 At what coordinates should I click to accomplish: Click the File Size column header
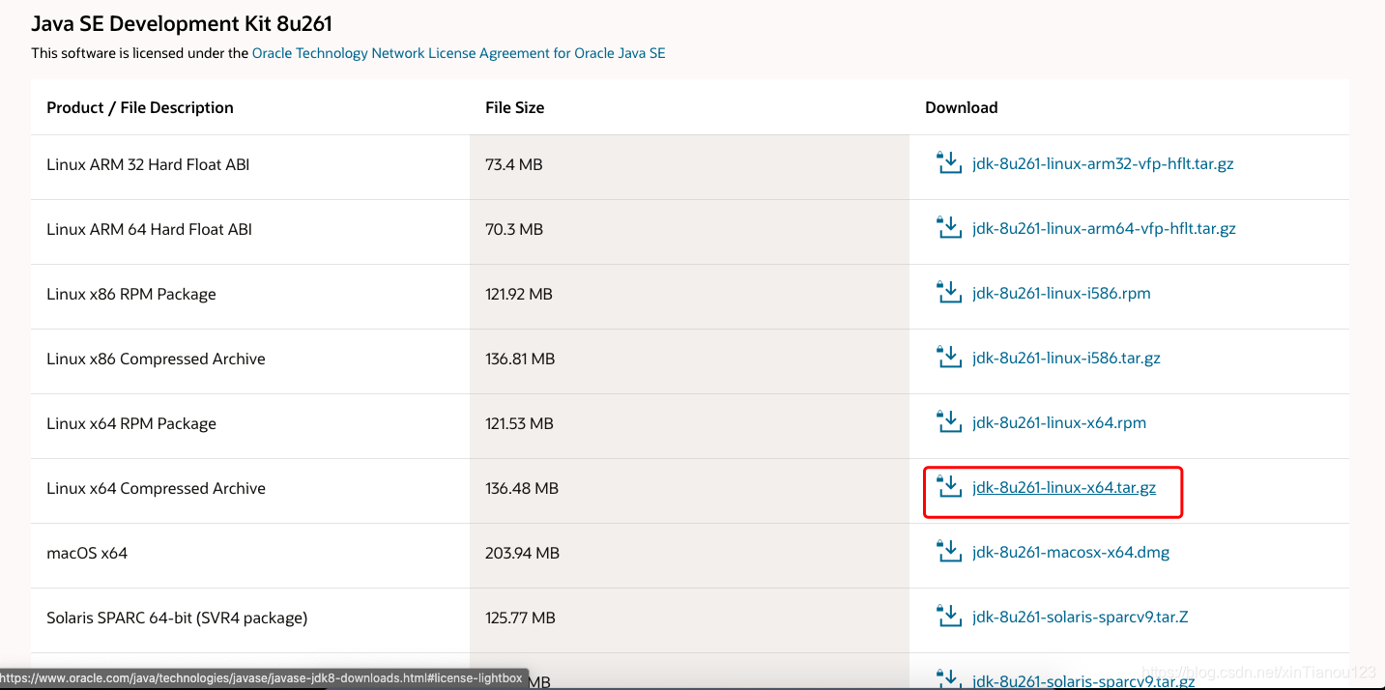tap(515, 107)
